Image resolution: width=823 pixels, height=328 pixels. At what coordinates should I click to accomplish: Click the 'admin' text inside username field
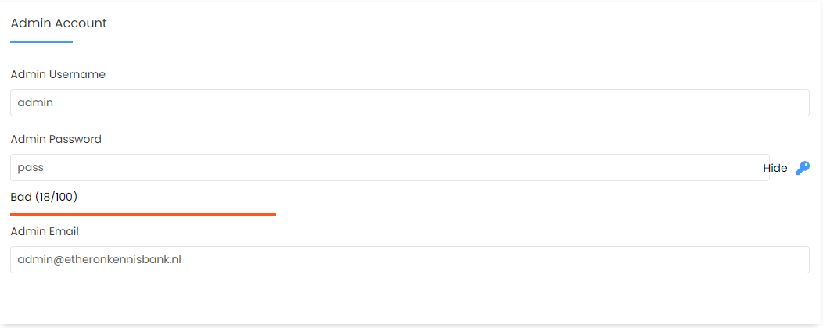coord(34,102)
